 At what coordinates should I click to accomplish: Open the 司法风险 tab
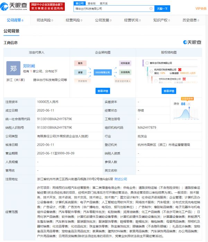point(44,20)
